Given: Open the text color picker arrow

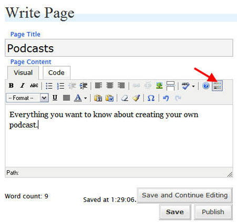Looking at the screenshot, I should pyautogui.click(x=86, y=98).
